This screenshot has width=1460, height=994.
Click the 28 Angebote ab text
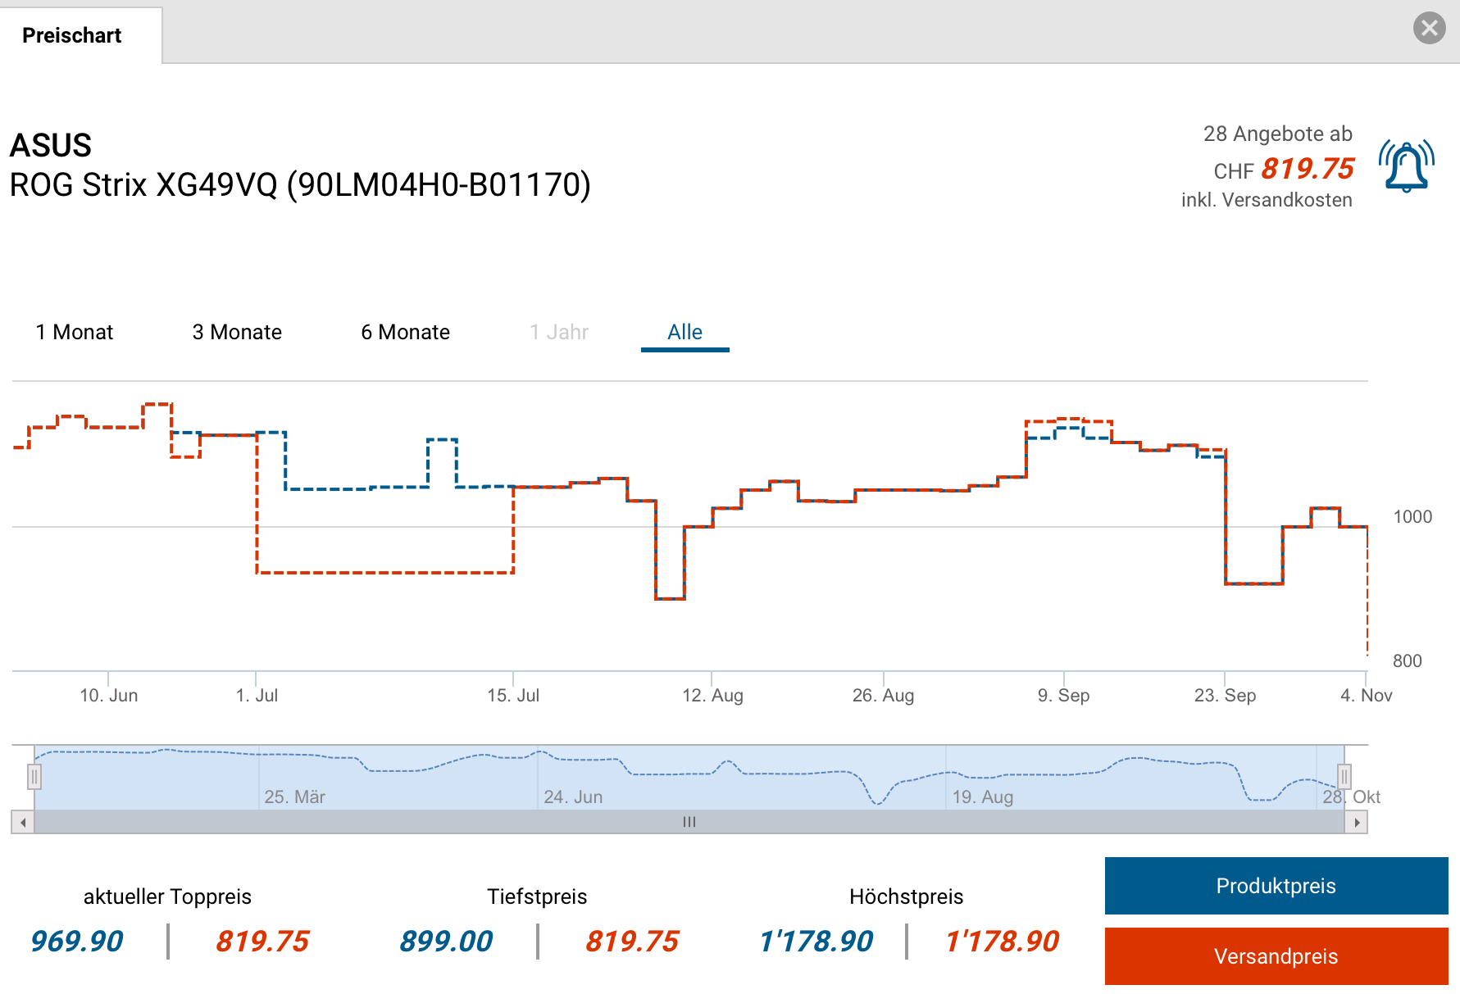pyautogui.click(x=1277, y=134)
